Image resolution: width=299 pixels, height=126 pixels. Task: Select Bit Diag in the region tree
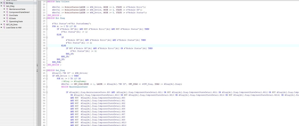coord(10,3)
